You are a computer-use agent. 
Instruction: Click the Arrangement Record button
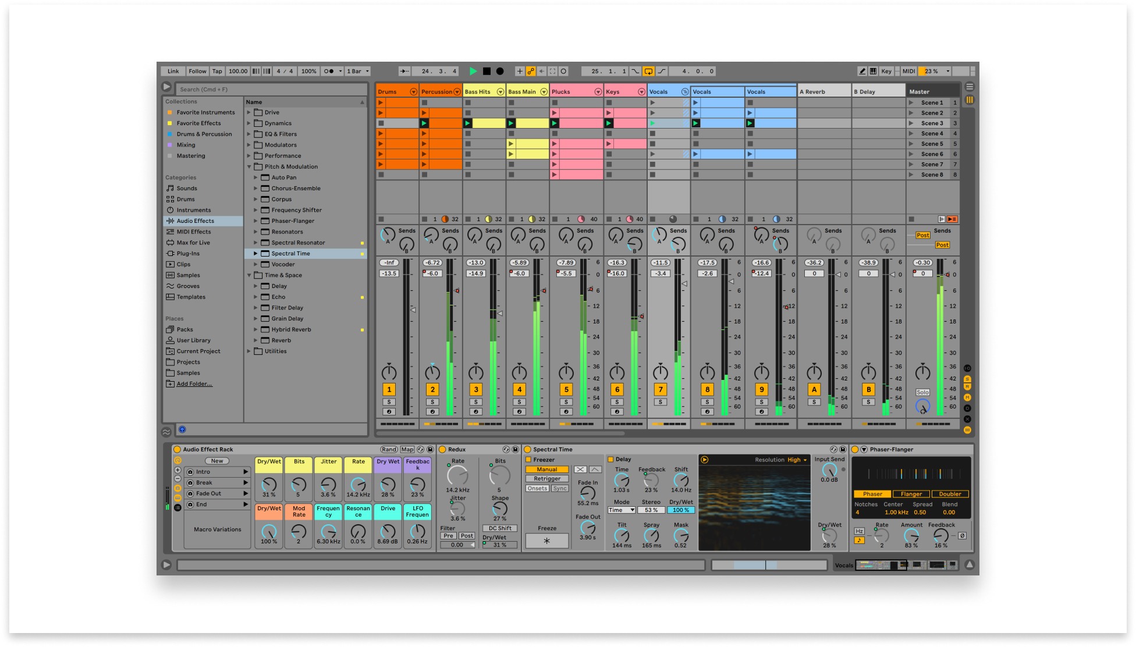coord(500,72)
